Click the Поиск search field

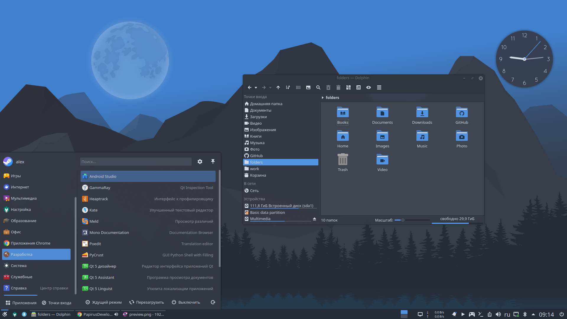point(136,162)
